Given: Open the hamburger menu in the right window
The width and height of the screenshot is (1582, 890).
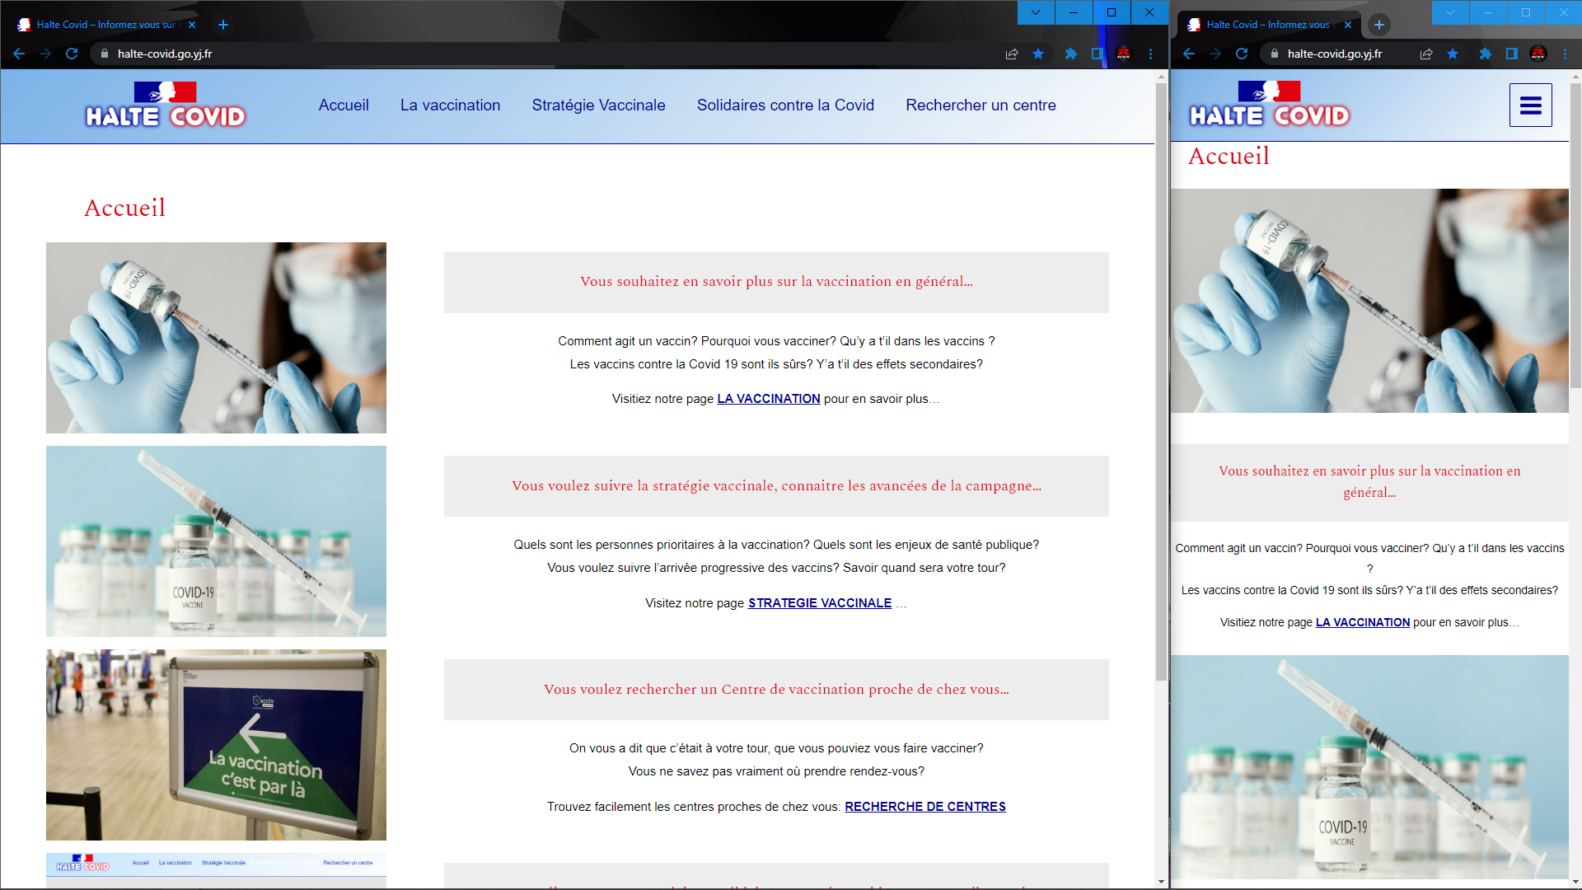Looking at the screenshot, I should coord(1530,105).
